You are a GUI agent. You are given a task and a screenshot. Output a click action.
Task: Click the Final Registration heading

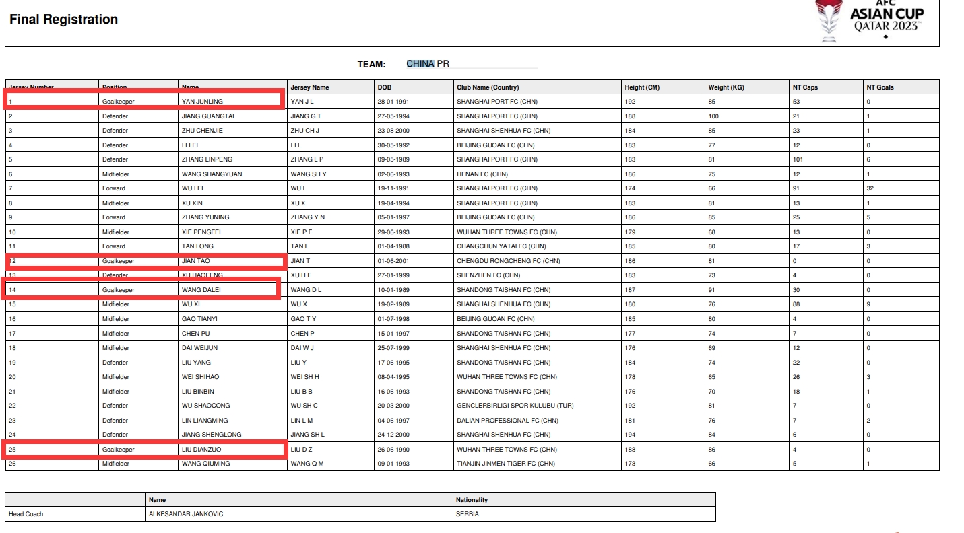64,20
